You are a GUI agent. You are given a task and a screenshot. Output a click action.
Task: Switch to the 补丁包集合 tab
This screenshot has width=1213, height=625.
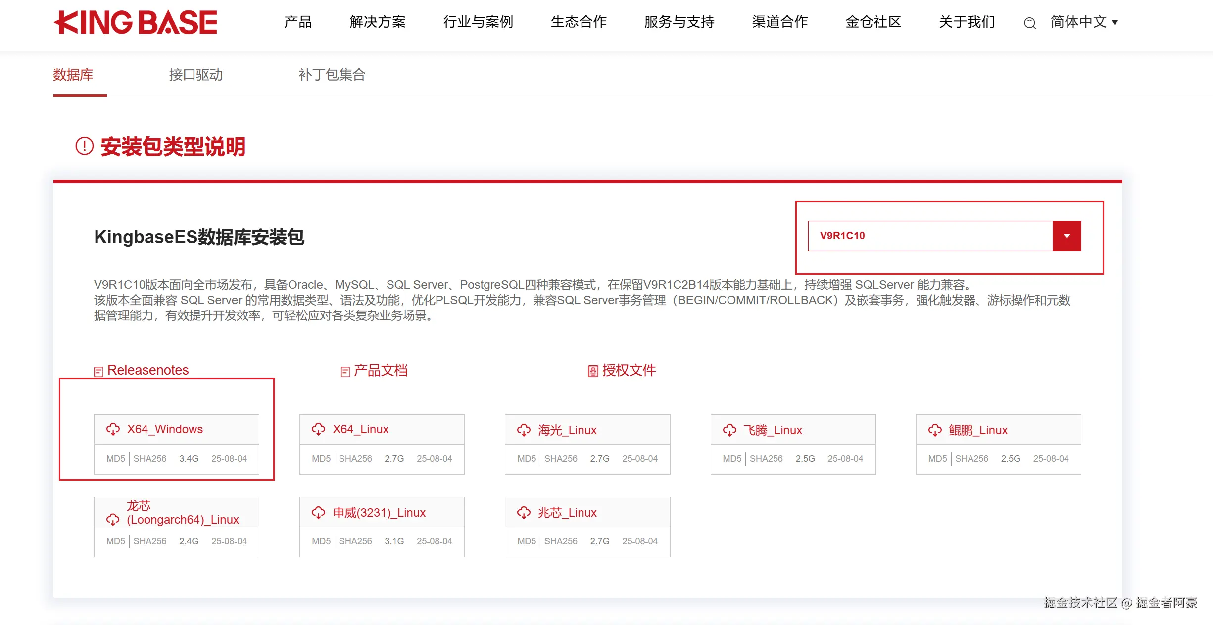332,75
